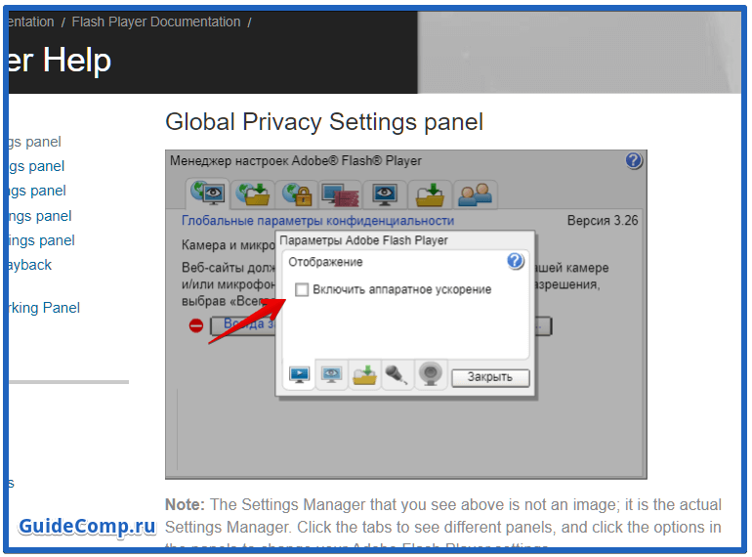Image resolution: width=752 pixels, height=557 pixels.
Task: Open the 'rking Panel' sidebar link
Action: coord(44,308)
